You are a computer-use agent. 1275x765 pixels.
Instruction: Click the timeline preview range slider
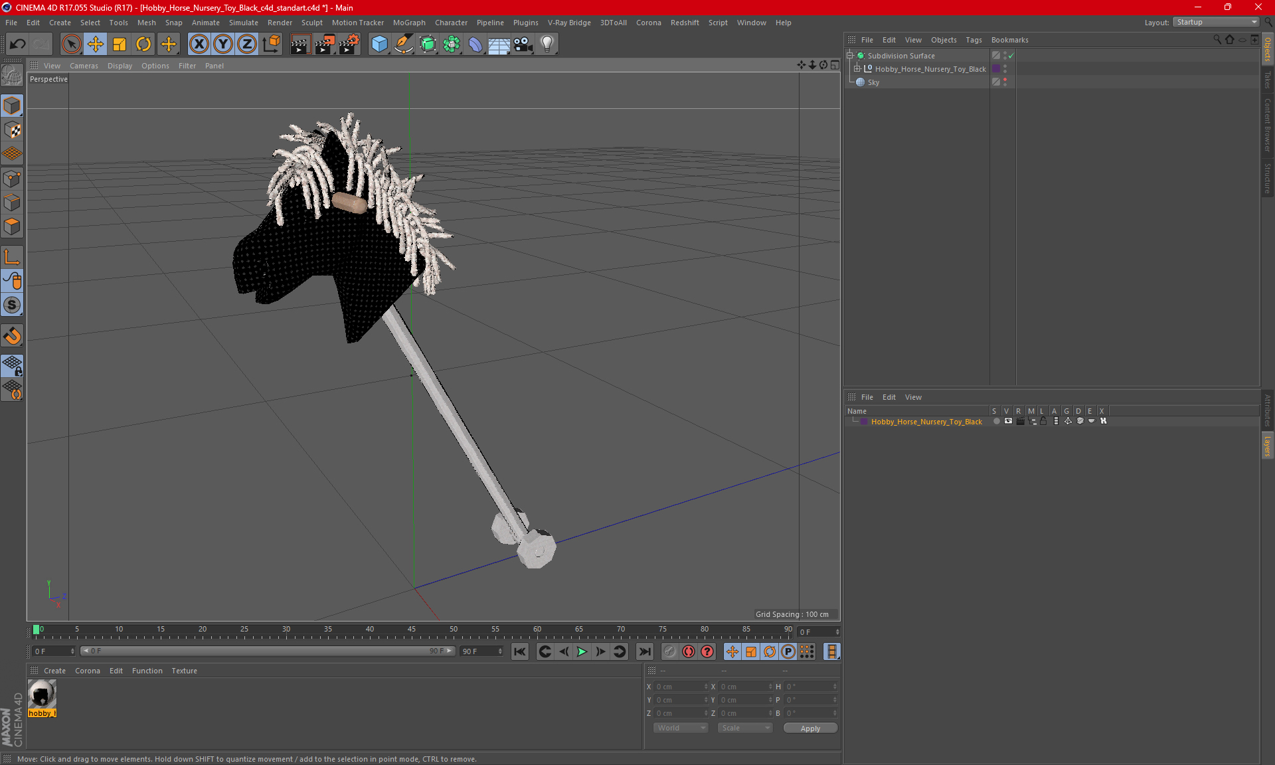click(268, 651)
